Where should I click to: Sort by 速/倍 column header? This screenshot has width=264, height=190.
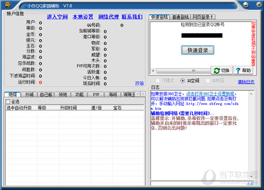101,108
